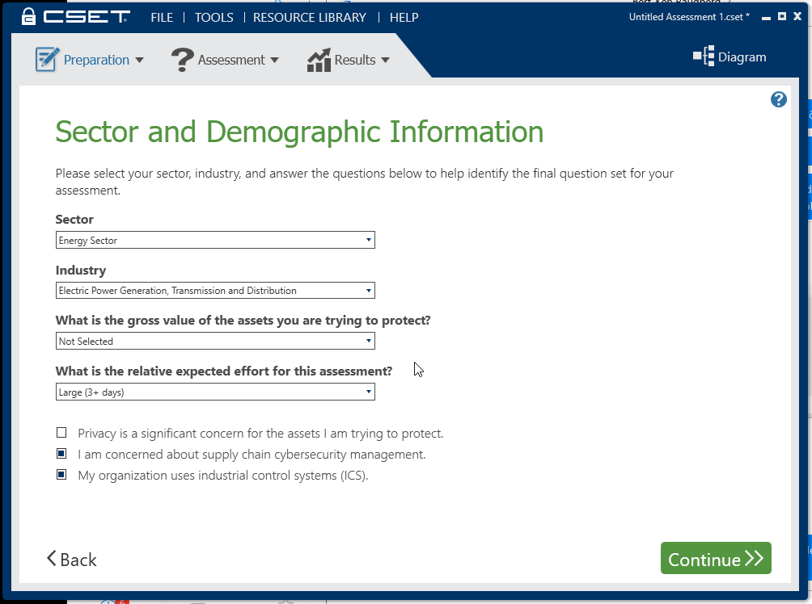The width and height of the screenshot is (812, 604).
Task: Open the FILE menu
Action: click(162, 17)
